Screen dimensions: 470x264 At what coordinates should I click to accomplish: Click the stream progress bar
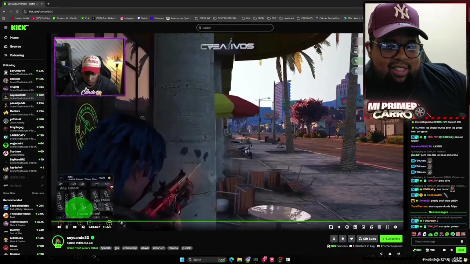pyautogui.click(x=227, y=221)
